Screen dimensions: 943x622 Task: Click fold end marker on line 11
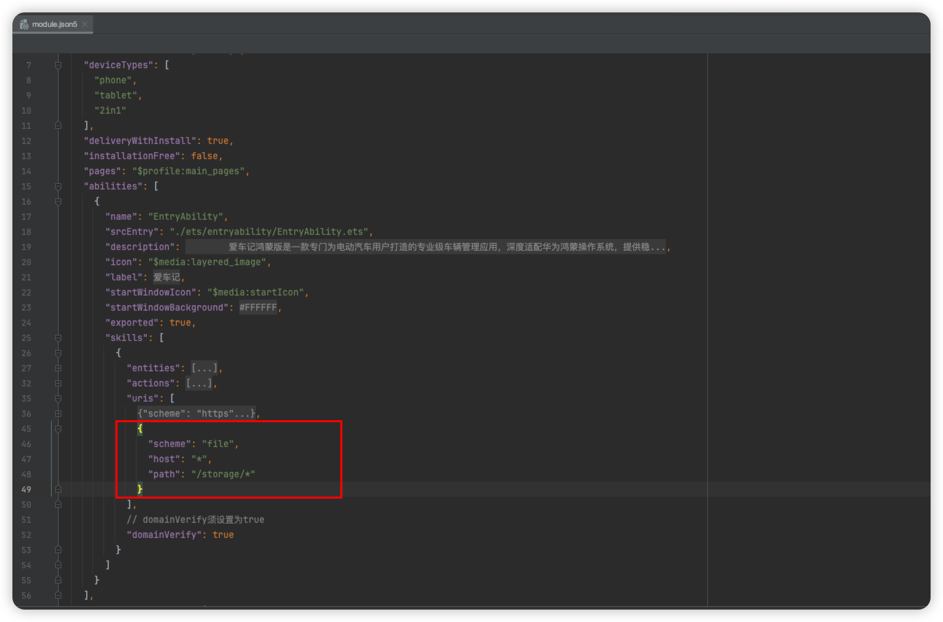pyautogui.click(x=58, y=125)
